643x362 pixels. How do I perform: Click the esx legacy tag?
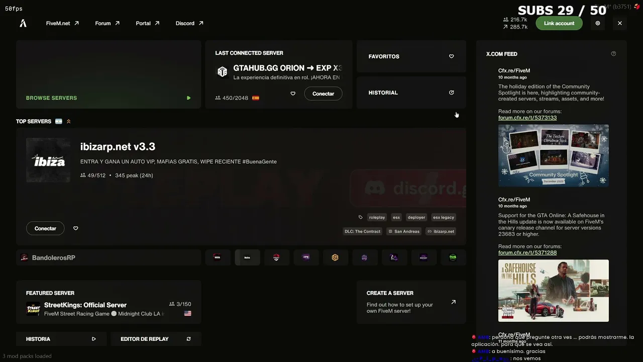(x=444, y=217)
